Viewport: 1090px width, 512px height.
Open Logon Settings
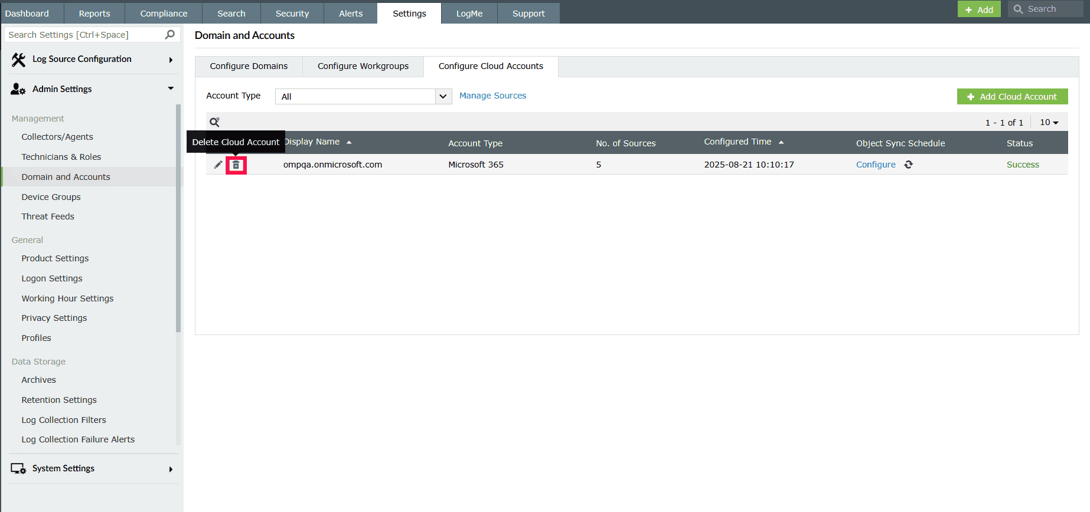[x=52, y=278]
